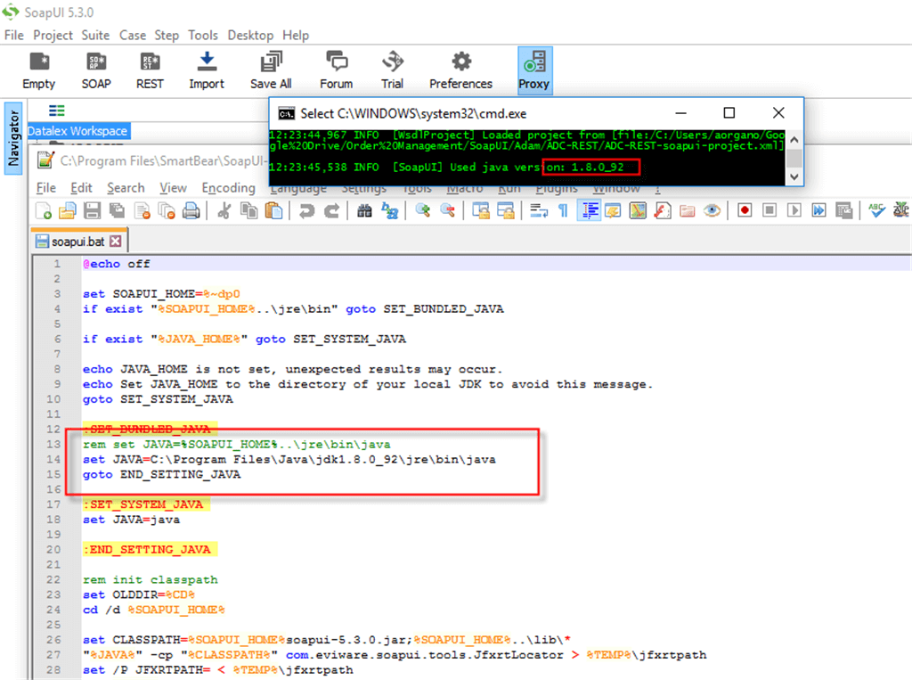
Task: Start macro recording with red dot icon
Action: [745, 210]
